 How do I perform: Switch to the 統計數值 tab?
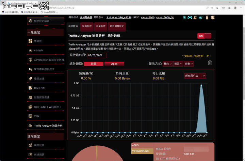point(73,26)
